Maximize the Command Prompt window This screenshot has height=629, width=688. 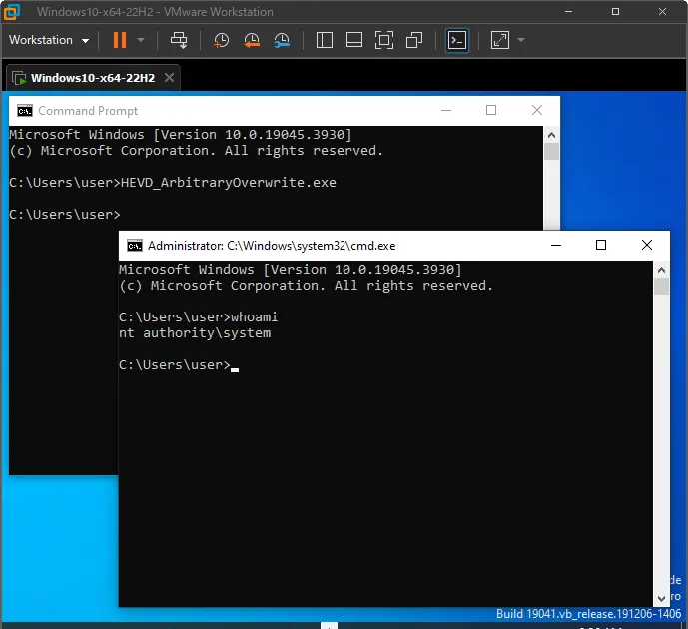491,110
